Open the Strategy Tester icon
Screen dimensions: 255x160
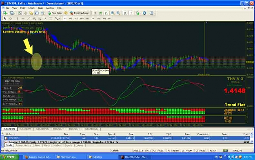coord(42,13)
